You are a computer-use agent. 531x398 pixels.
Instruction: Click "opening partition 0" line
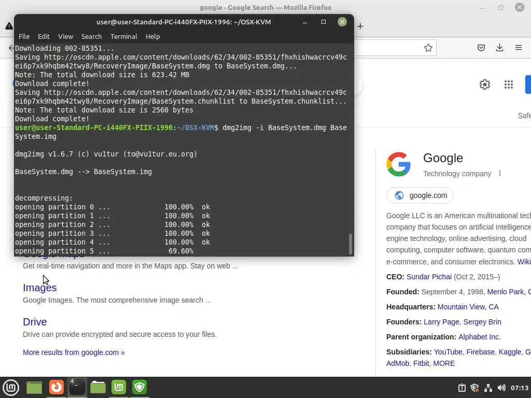pos(113,207)
